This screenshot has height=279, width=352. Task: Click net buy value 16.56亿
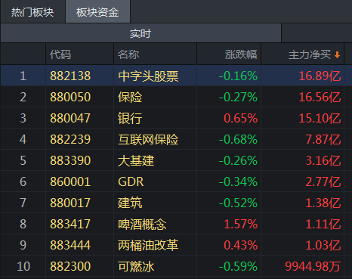click(320, 97)
